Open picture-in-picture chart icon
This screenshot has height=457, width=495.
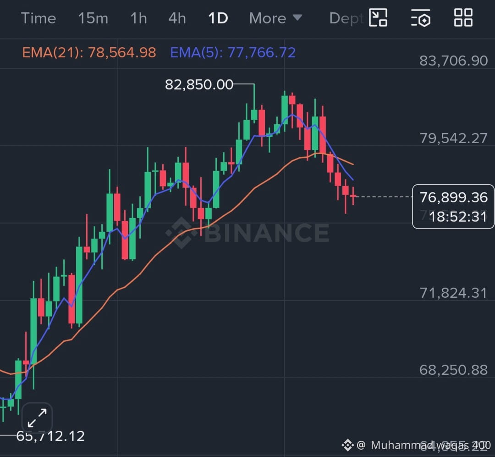click(x=378, y=18)
